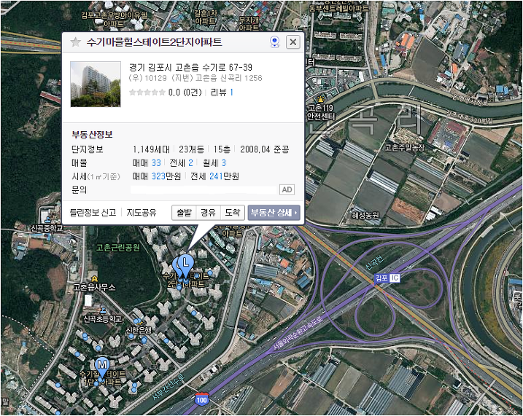
Task: Open the 리뷰 1 link
Action: click(222, 93)
